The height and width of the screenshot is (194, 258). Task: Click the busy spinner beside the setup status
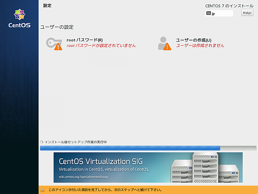(42, 142)
